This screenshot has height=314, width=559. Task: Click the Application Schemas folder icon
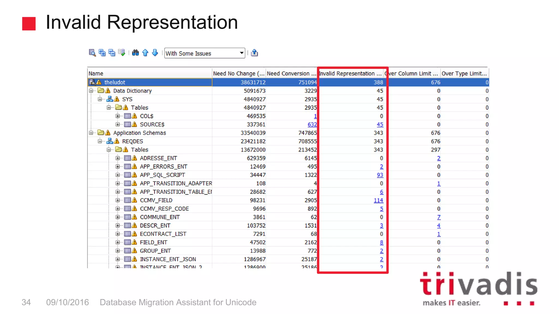[x=101, y=133]
